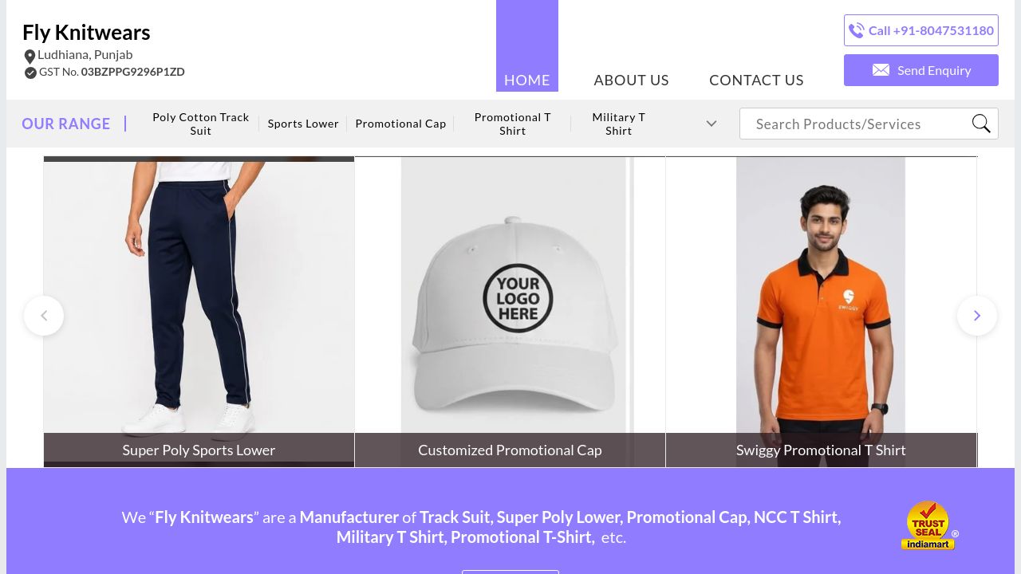Viewport: 1021px width, 574px height.
Task: Select Poly Cotton Track Suit category
Action: tap(201, 124)
